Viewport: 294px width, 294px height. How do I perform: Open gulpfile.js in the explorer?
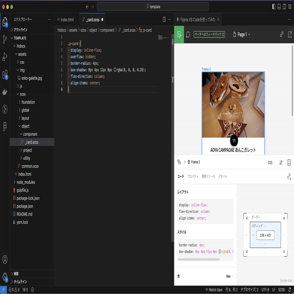point(32,190)
